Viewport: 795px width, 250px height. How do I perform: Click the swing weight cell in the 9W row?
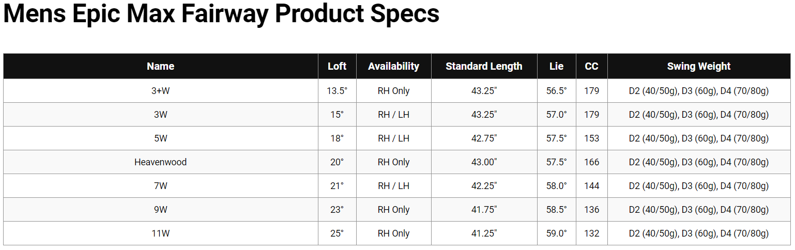point(698,210)
